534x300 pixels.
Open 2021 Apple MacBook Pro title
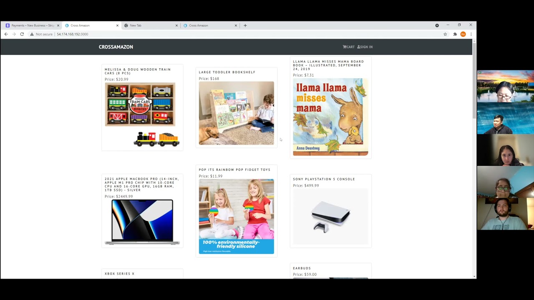tap(142, 185)
